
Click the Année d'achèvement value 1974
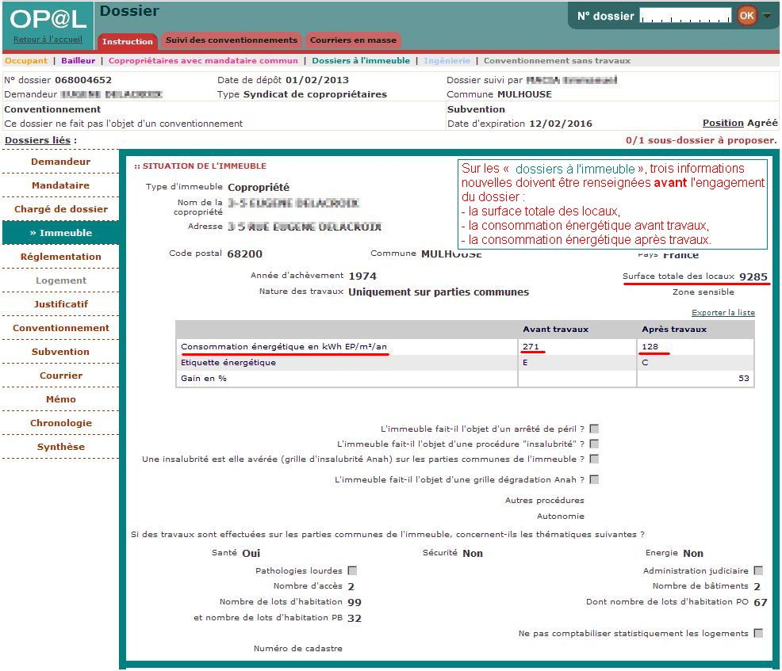click(362, 276)
